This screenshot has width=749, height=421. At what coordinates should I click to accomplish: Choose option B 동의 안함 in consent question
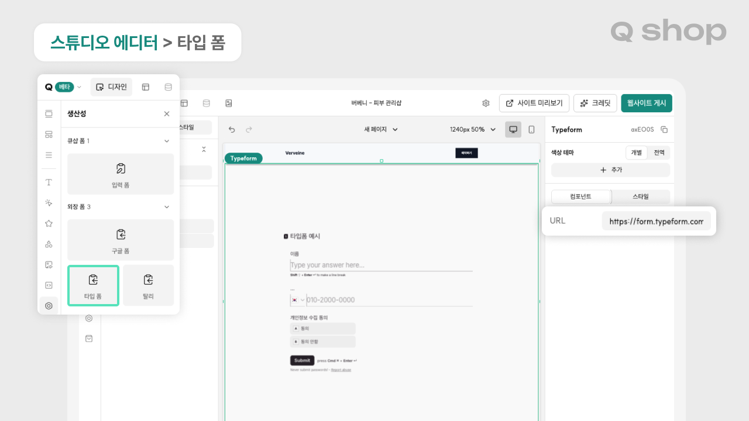tap(322, 341)
